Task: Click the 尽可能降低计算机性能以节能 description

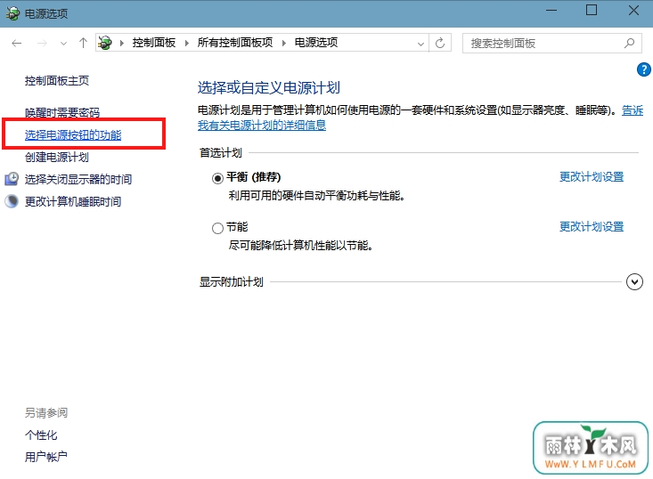Action: click(300, 246)
